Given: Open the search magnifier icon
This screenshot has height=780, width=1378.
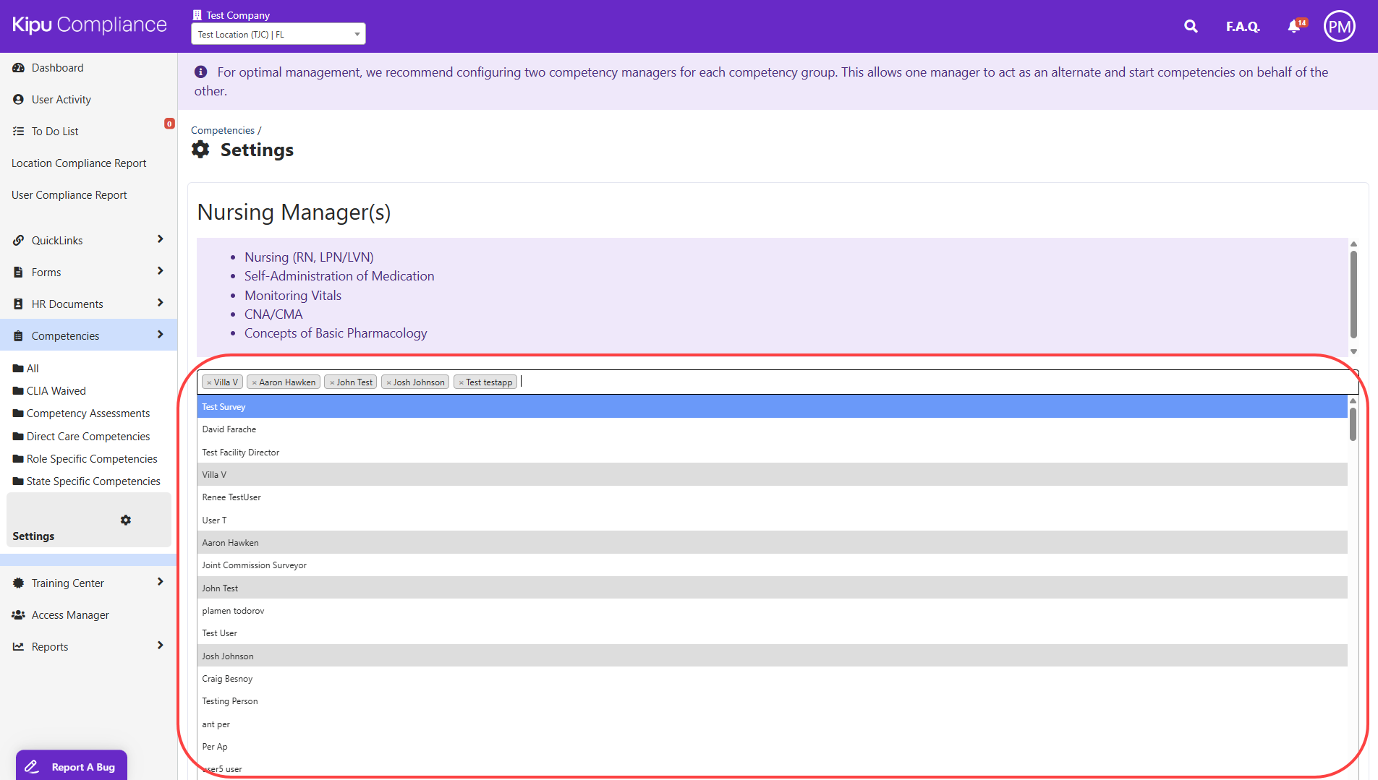Looking at the screenshot, I should point(1191,27).
